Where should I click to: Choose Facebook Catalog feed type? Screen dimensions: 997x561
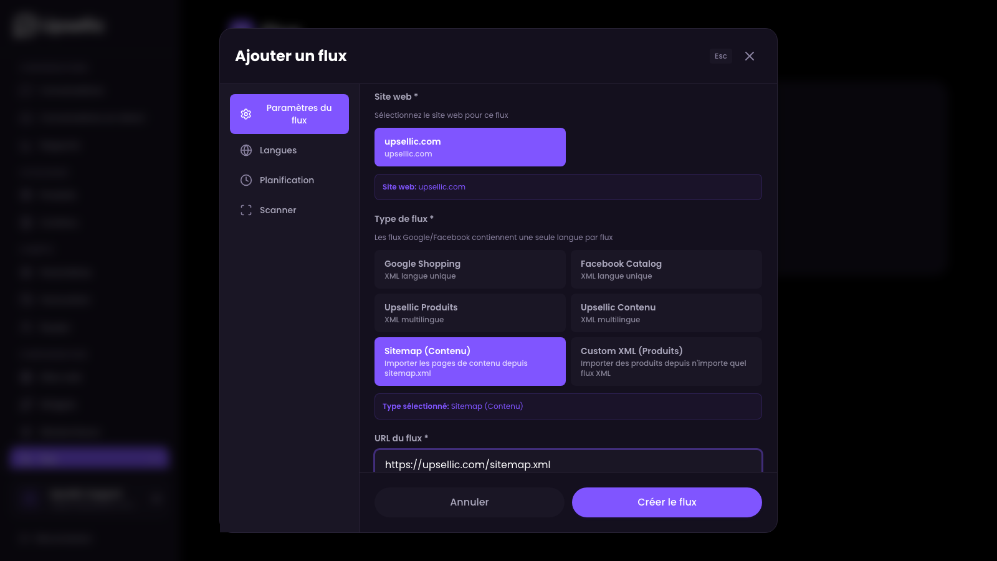pos(666,269)
